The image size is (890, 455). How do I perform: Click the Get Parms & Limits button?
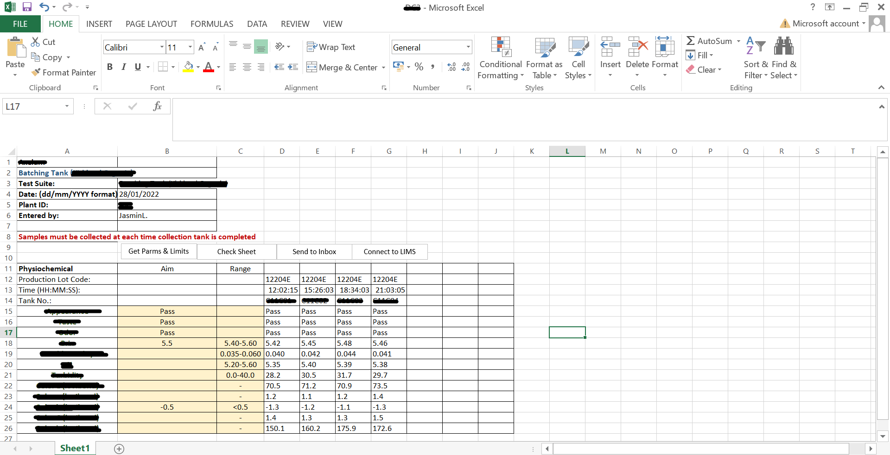[x=159, y=251]
